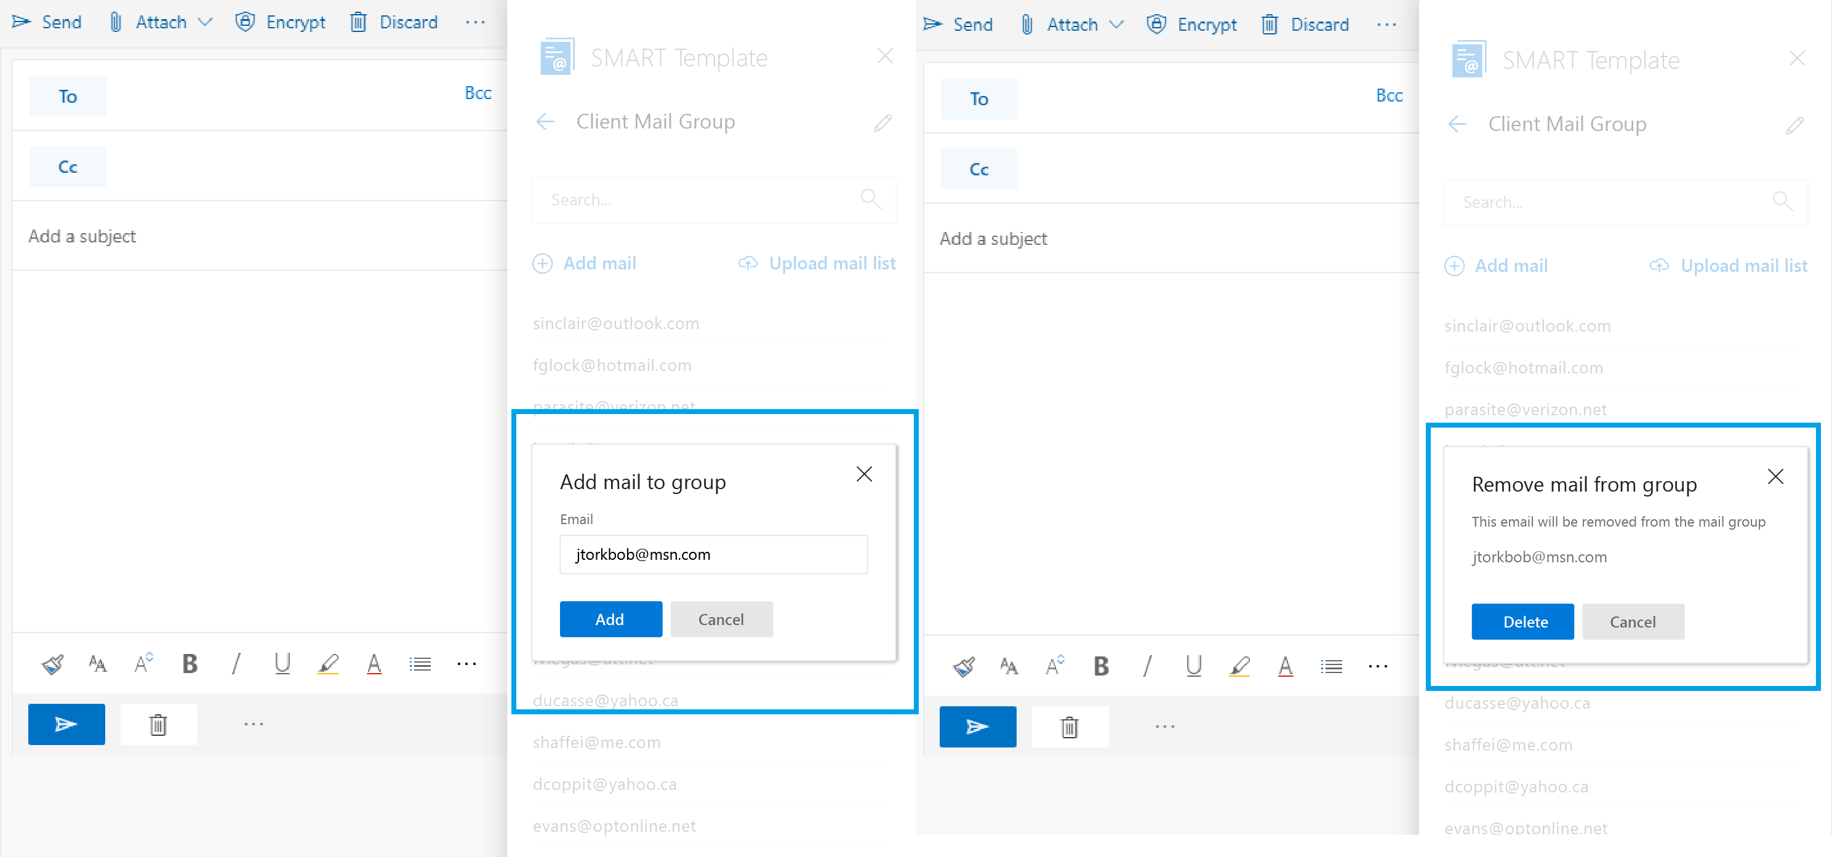This screenshot has width=1832, height=857.
Task: Click Delete in Remove mail from group dialog
Action: [1522, 621]
